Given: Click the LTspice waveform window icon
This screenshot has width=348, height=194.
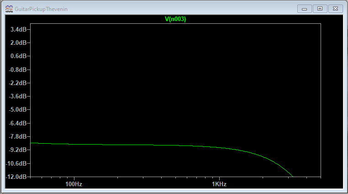Looking at the screenshot, I should pos(9,9).
